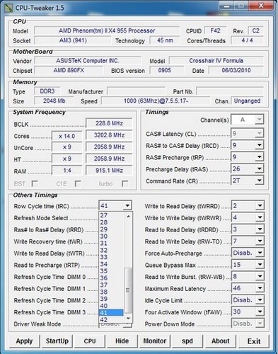Image resolution: width=278 pixels, height=354 pixels.
Task: Expand the Precharge Delay (tRAS) dropdown
Action: click(260, 169)
